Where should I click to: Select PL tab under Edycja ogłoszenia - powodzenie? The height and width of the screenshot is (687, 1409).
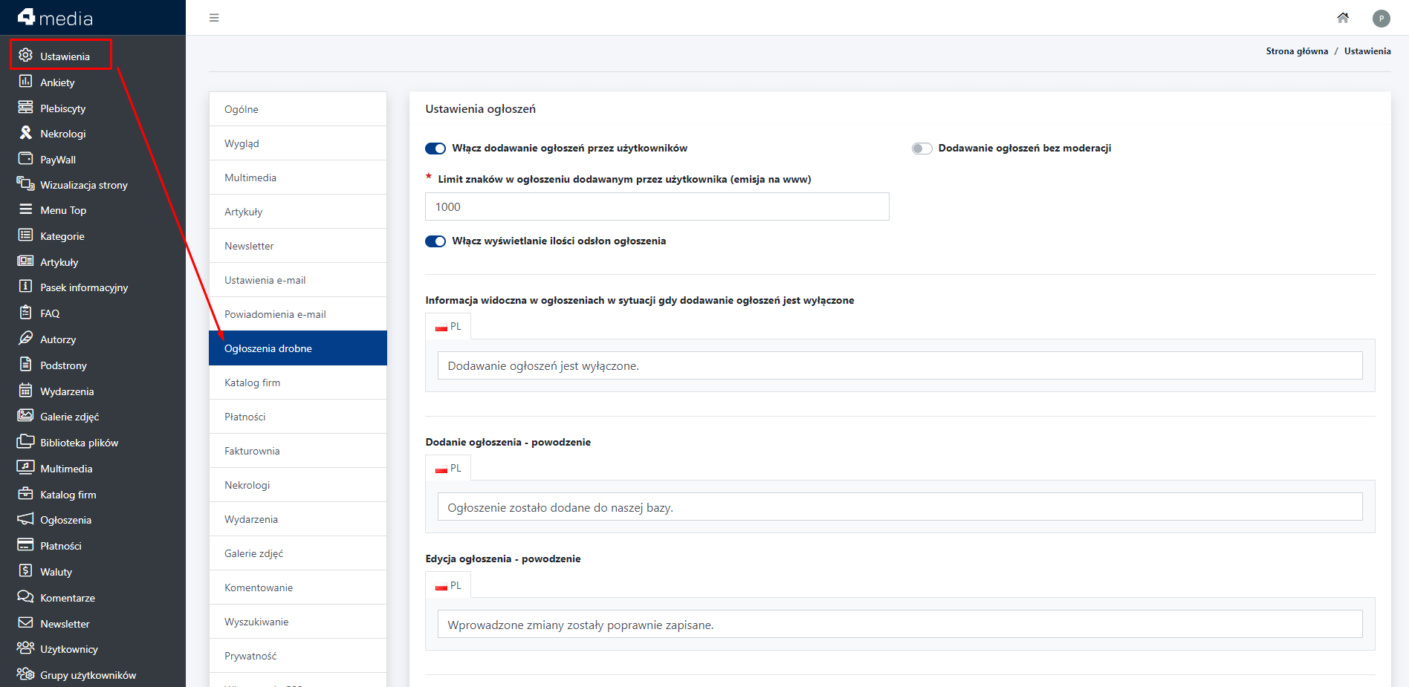tap(448, 585)
